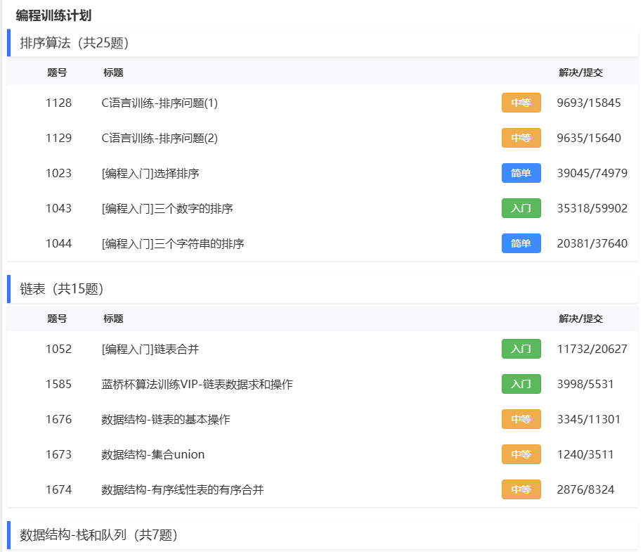
Task: Open problem [编程入门]三个数字的排序
Action: pos(167,208)
